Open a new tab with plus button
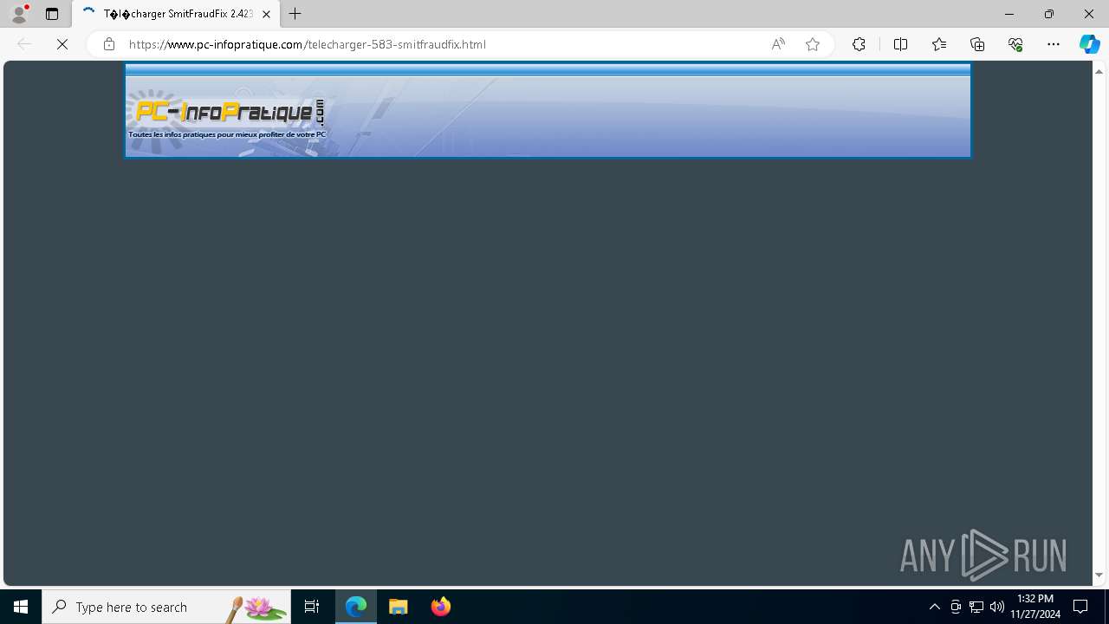 (295, 14)
